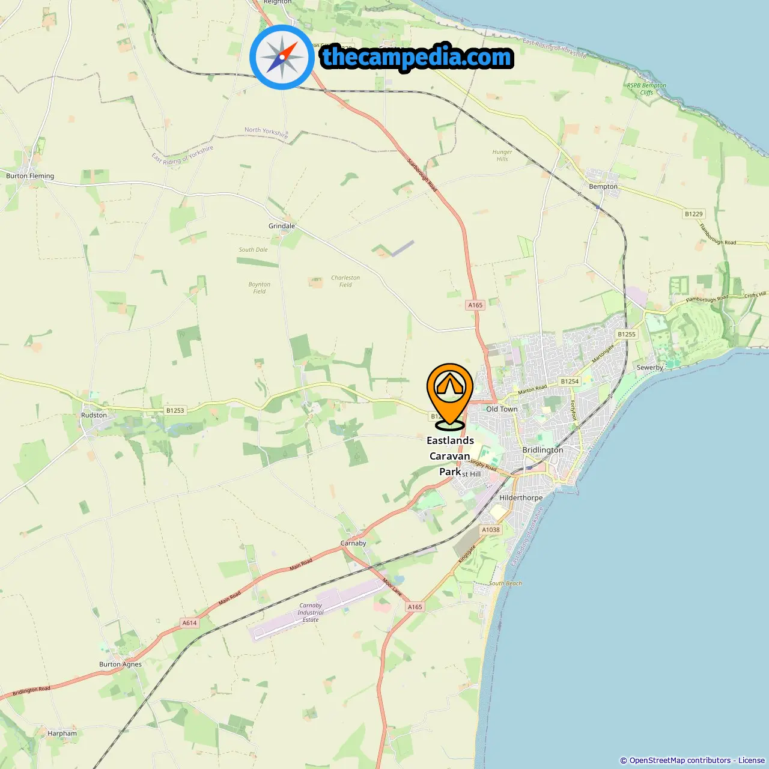Select the Bempton village label
Screen dimensions: 769x769
point(603,186)
